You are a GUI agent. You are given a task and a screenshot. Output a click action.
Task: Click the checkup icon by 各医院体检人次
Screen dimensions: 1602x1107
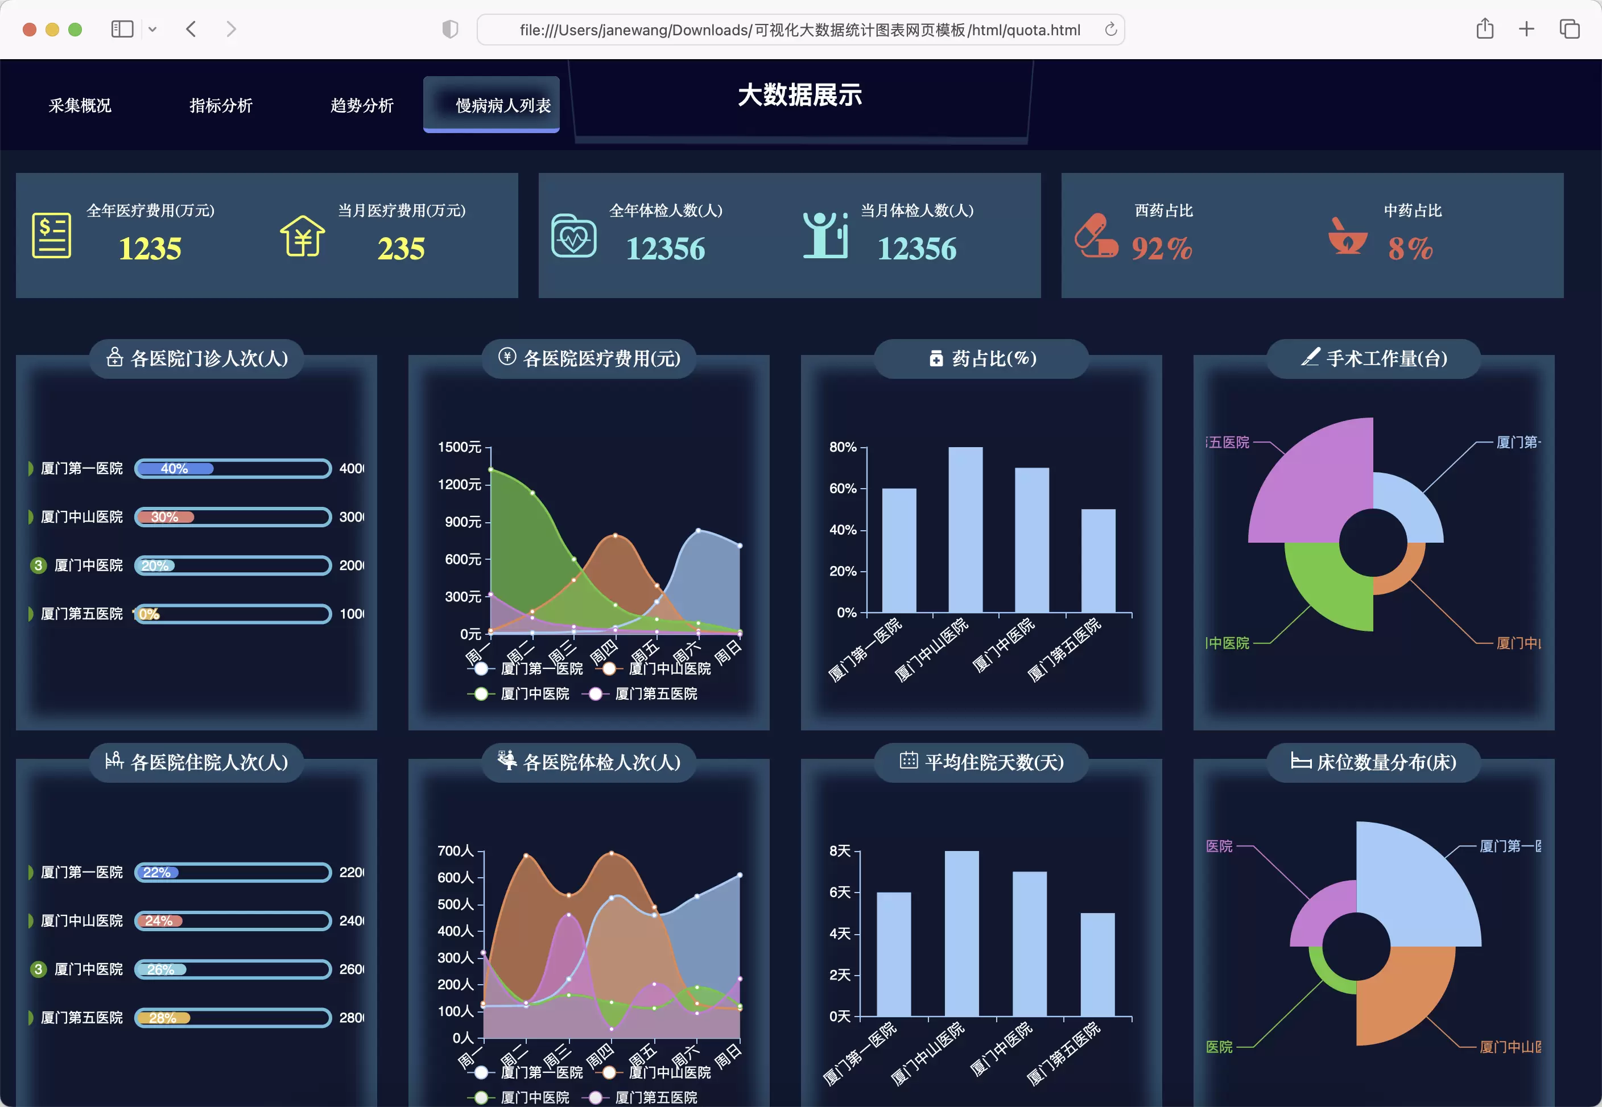(507, 760)
